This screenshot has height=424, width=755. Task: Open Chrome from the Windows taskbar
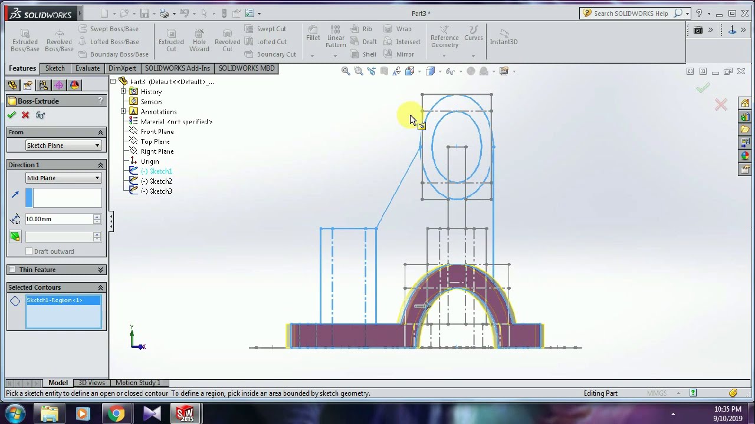pos(116,414)
